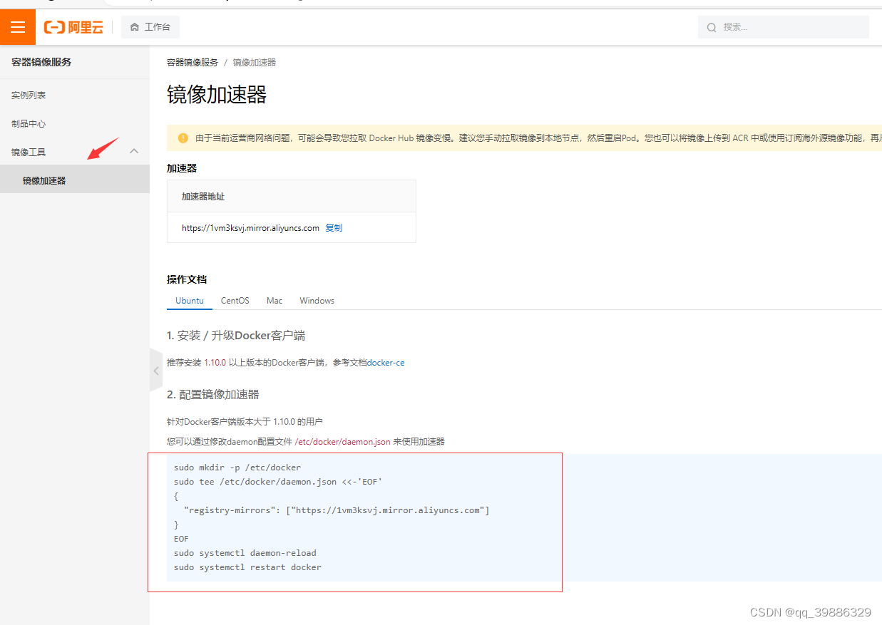Switch to the Windows tab
The image size is (882, 625).
click(x=317, y=301)
